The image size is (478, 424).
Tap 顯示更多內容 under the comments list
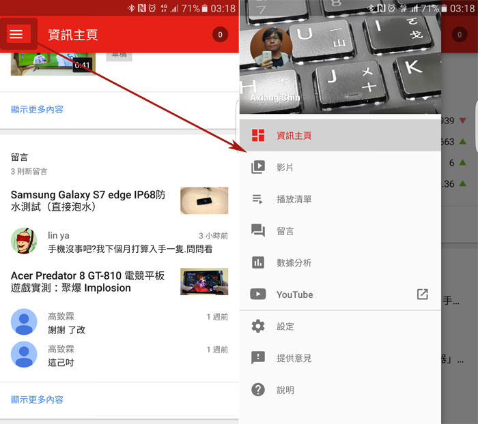(x=37, y=399)
